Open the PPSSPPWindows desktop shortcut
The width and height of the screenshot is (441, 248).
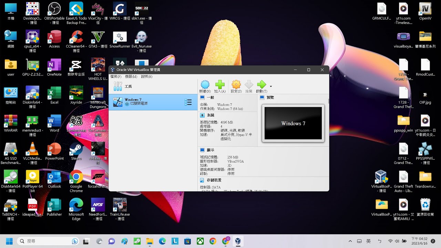coord(425,154)
